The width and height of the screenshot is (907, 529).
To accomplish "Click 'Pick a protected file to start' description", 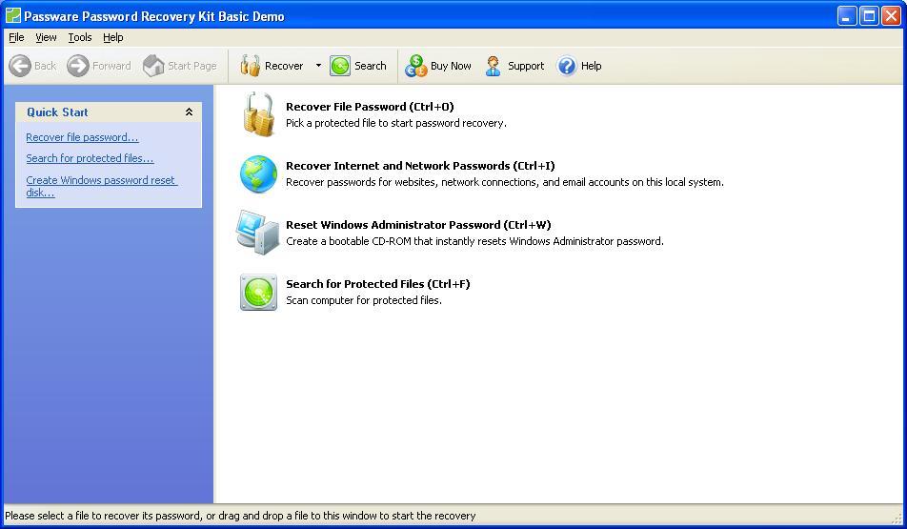I will [x=395, y=123].
